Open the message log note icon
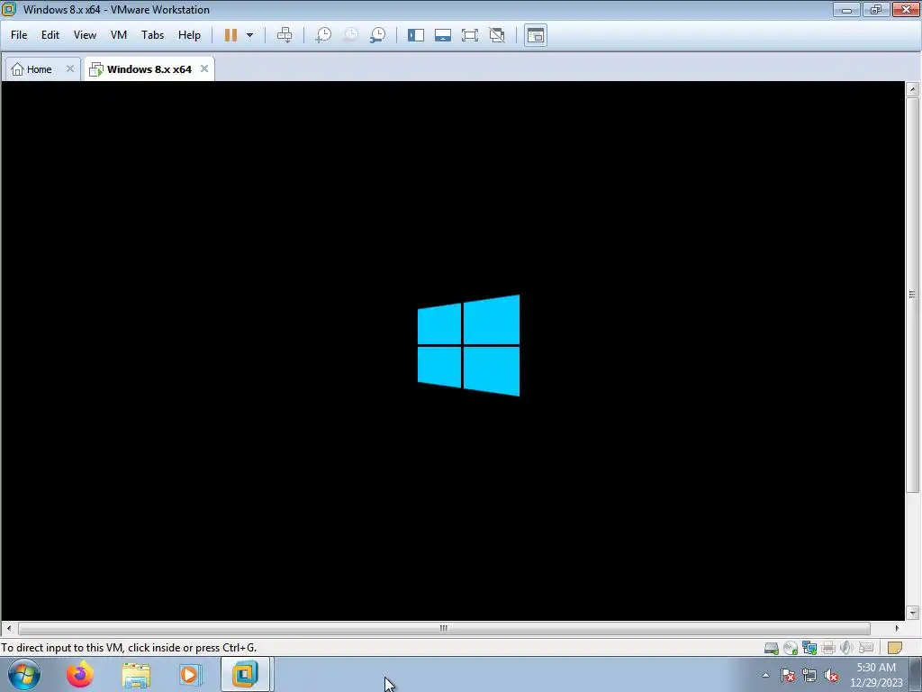 pyautogui.click(x=894, y=649)
